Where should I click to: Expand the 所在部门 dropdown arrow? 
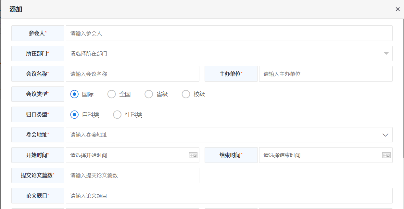point(386,54)
